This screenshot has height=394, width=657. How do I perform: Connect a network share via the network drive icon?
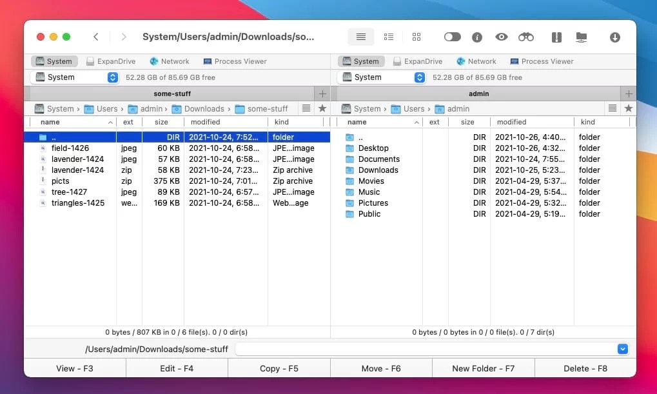pos(581,37)
